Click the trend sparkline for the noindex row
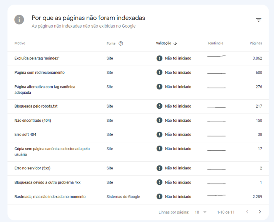 216,57
